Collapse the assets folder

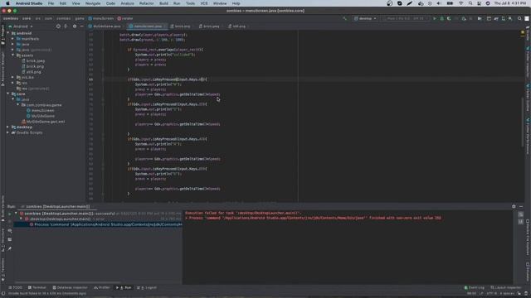click(13, 55)
